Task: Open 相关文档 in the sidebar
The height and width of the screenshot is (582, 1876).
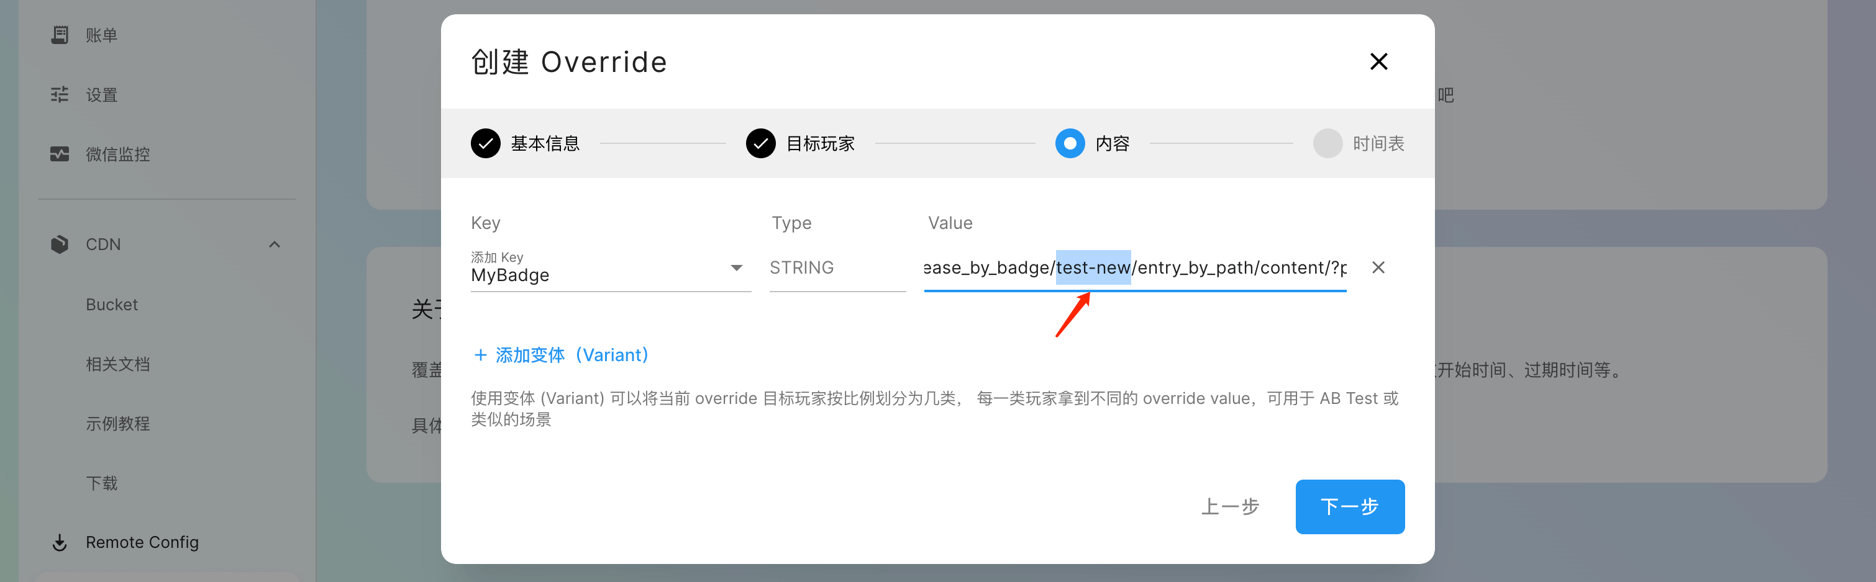Action: [118, 364]
